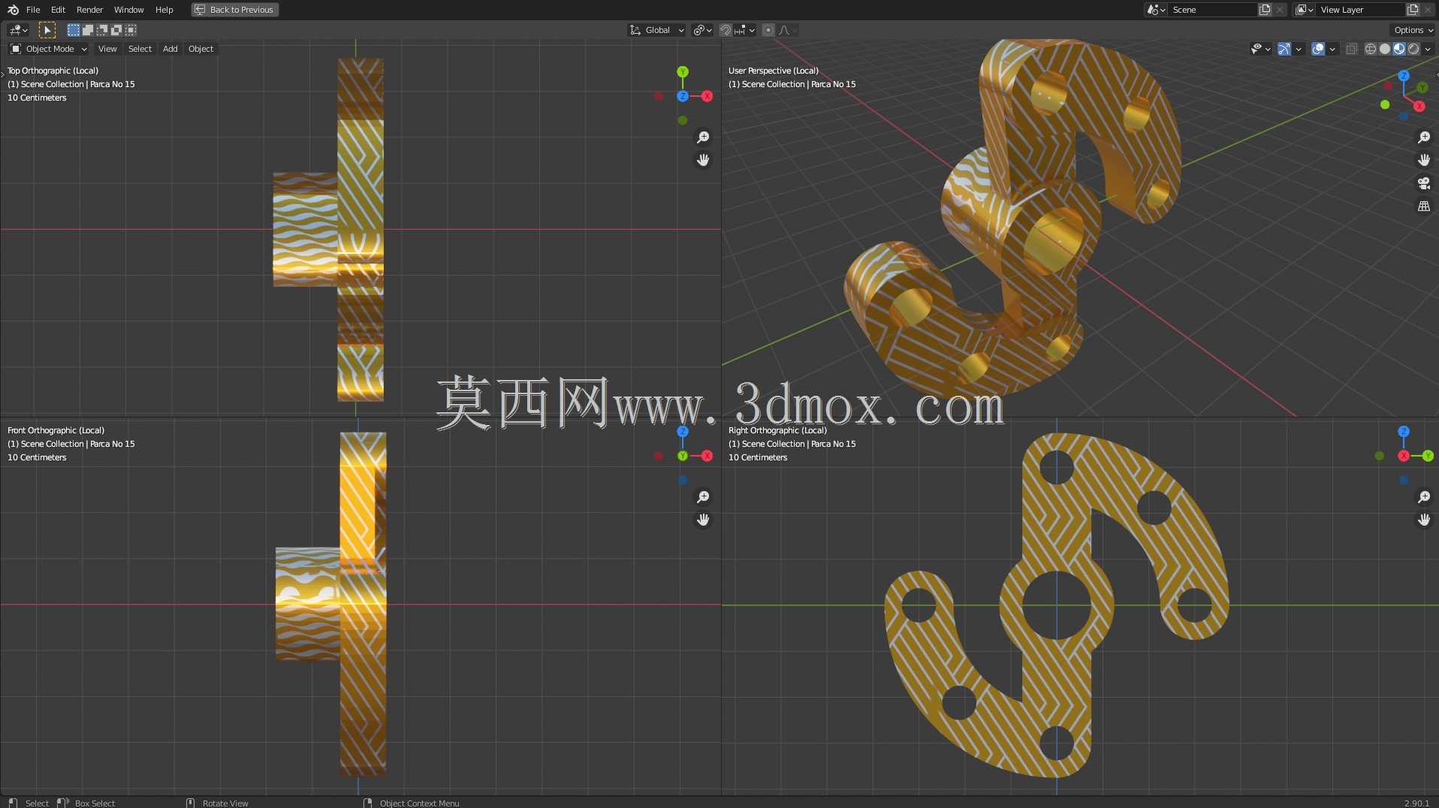Screen dimensions: 1439x808
Task: Open the snapping options dropdown
Action: (x=745, y=30)
